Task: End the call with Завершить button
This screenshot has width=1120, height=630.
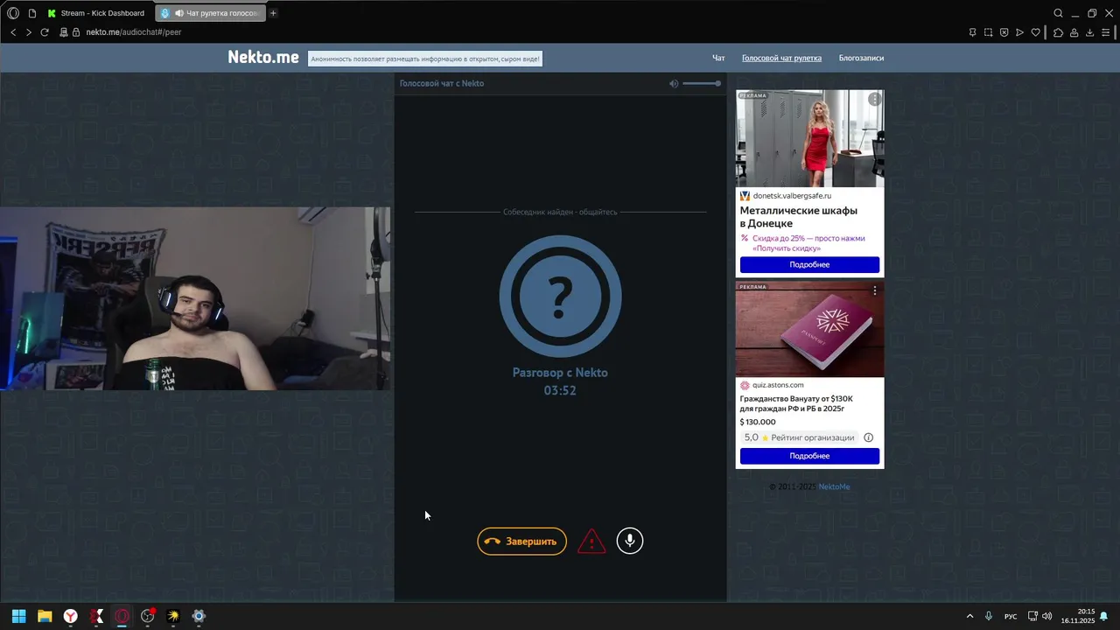Action: [521, 542]
